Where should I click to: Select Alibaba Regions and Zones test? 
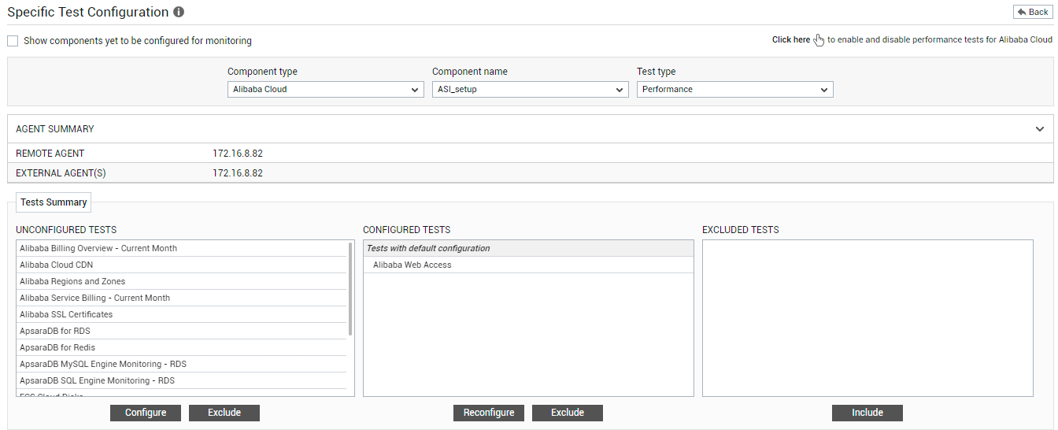click(x=182, y=281)
